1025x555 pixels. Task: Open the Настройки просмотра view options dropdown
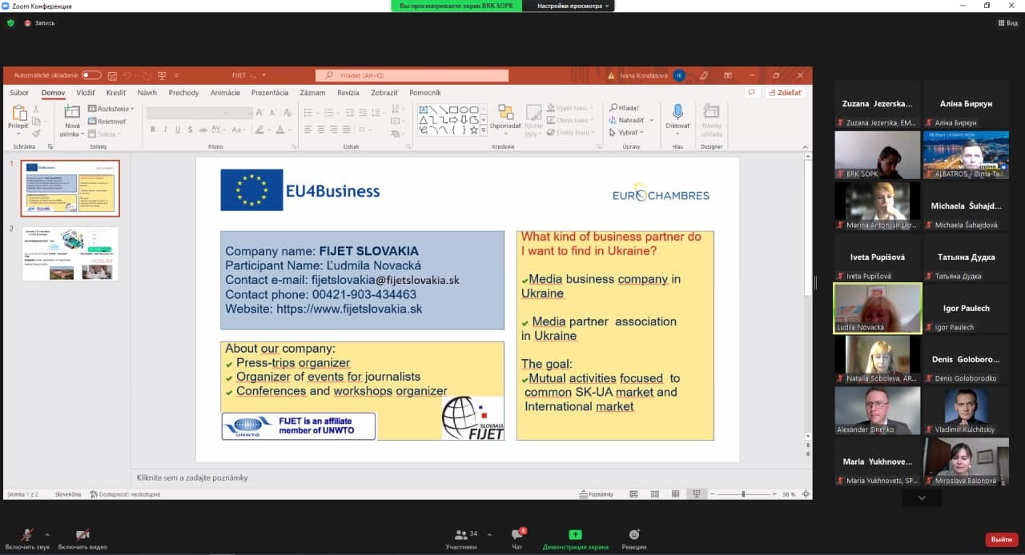[573, 6]
